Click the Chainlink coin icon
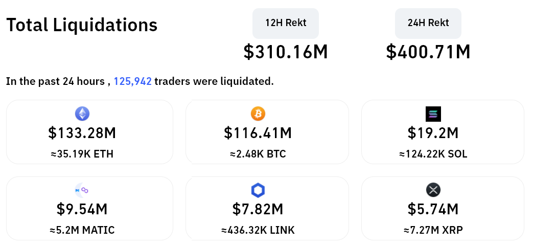Viewport: 533px width, 246px height. click(x=258, y=190)
